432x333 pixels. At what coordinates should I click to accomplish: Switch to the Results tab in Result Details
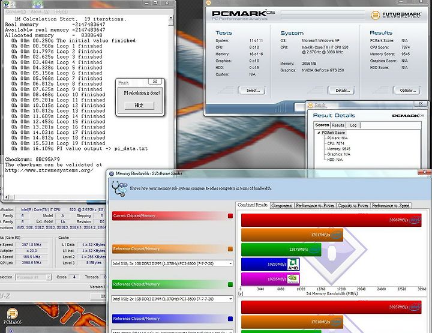tap(338, 125)
